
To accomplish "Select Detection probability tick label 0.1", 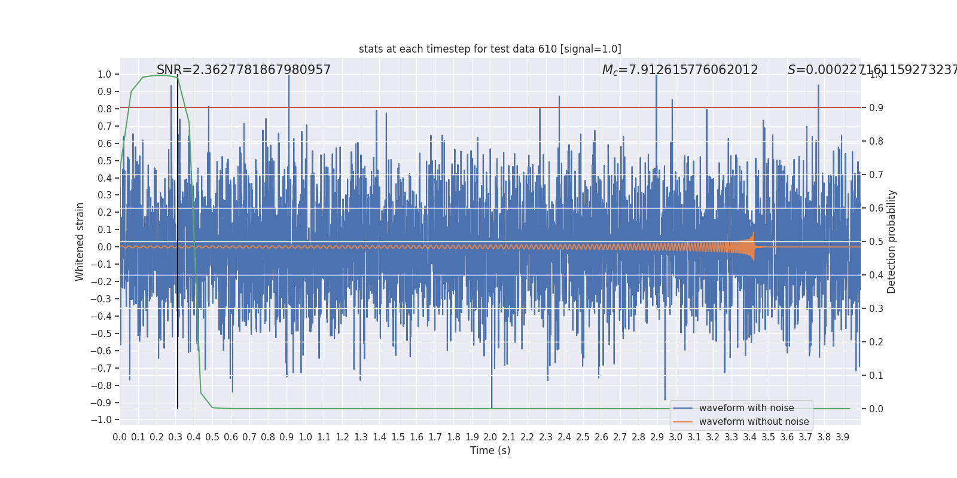I will click(876, 376).
